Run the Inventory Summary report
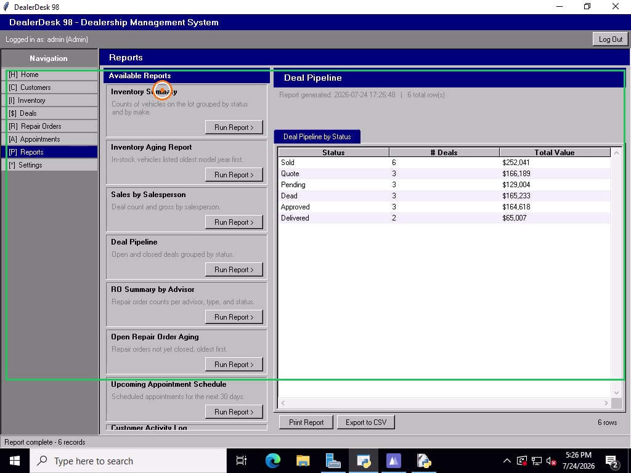 point(234,127)
